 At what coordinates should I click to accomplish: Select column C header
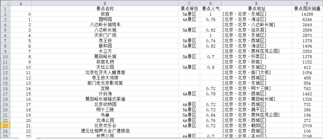[189, 3]
